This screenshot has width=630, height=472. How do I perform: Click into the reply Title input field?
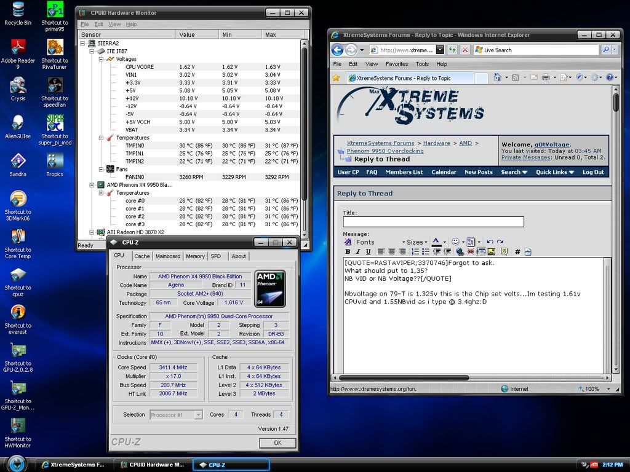tap(433, 222)
